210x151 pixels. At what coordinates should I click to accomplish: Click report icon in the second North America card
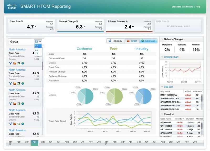pyautogui.click(x=19, y=84)
